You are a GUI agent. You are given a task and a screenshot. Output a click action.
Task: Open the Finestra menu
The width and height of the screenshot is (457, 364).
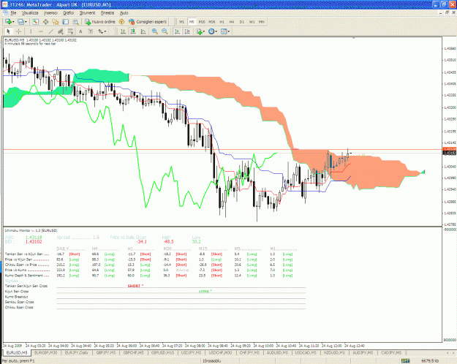click(107, 13)
